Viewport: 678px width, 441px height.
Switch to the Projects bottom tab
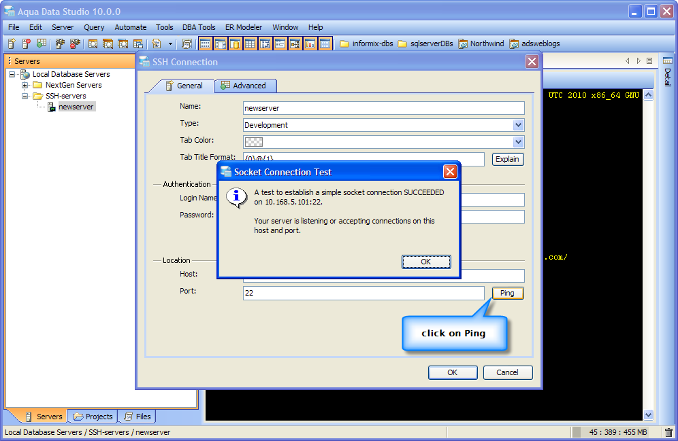[93, 417]
